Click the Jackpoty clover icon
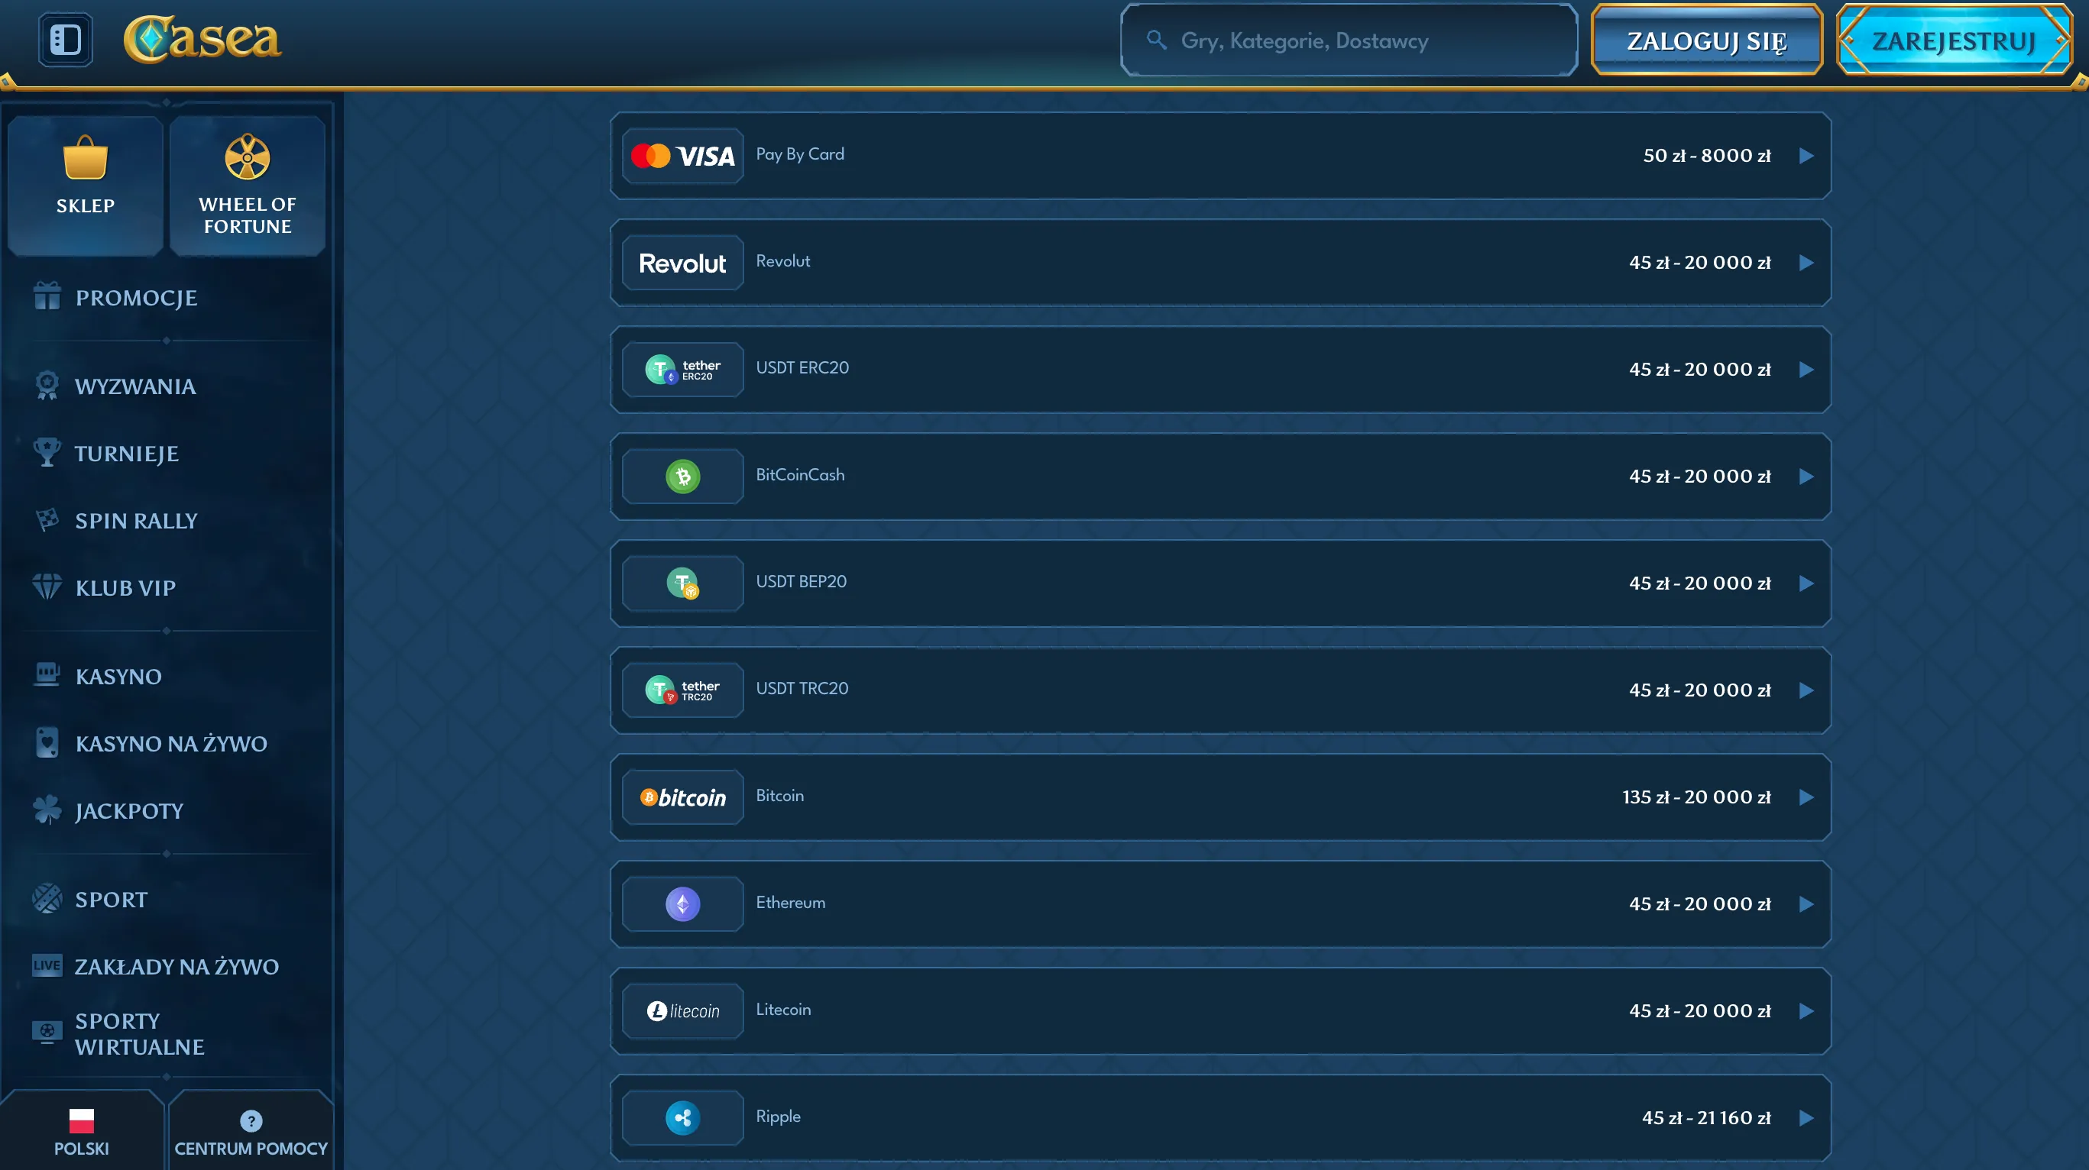 47,810
